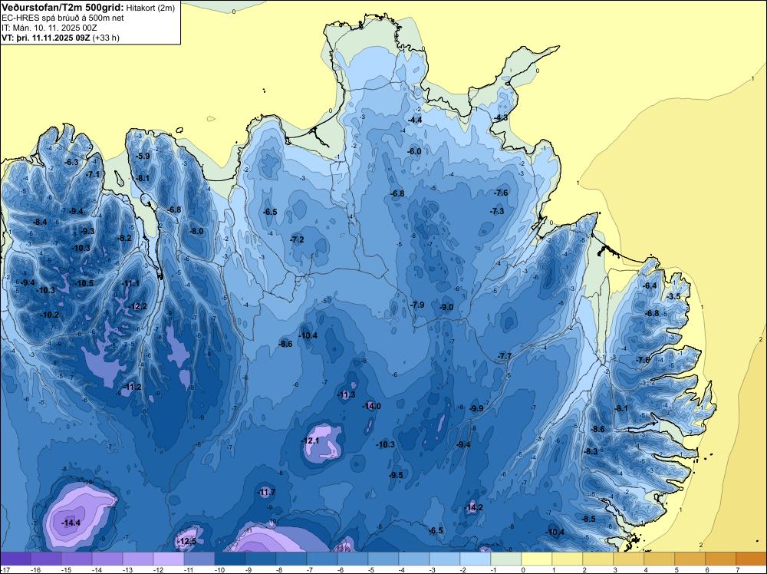This screenshot has height=574, width=767.
Task: Click the -14.0 temperature label
Action: click(x=371, y=406)
